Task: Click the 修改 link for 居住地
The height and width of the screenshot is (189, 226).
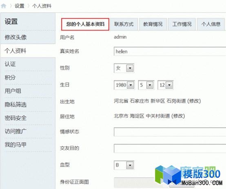Action: pos(178,116)
